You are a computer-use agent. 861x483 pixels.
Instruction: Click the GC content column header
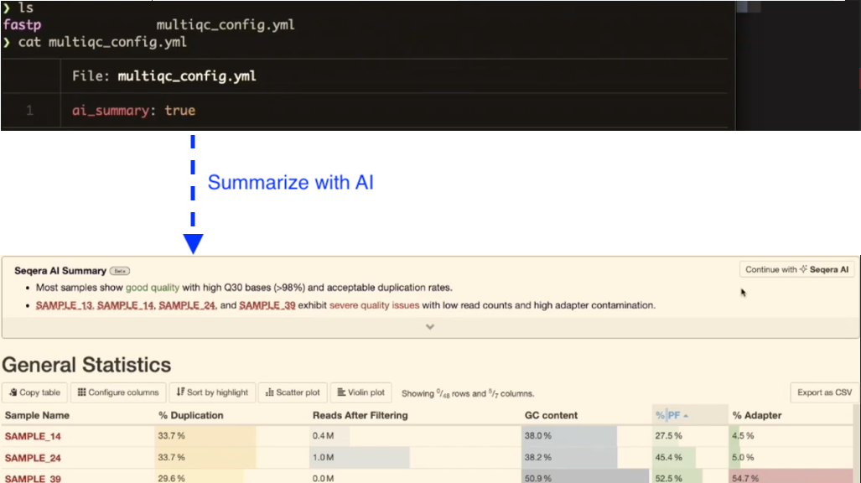[551, 415]
